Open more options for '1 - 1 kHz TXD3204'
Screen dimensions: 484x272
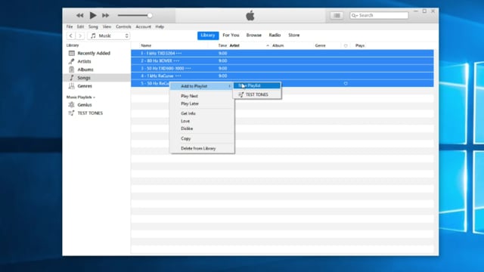(x=178, y=54)
